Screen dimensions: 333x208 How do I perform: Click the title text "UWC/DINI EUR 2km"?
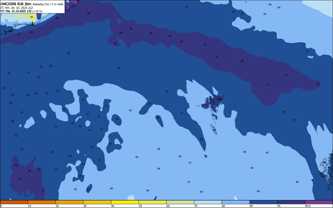coord(16,4)
